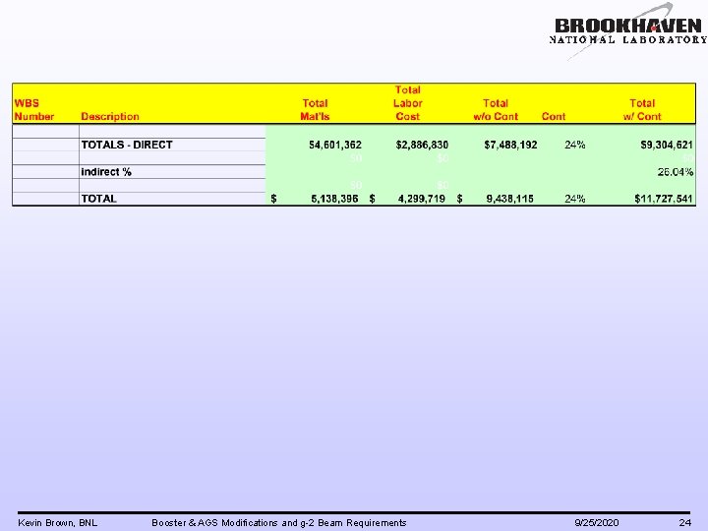Click the 'indirect %' row label
Viewport: 708px width, 531px height.
pyautogui.click(x=106, y=171)
